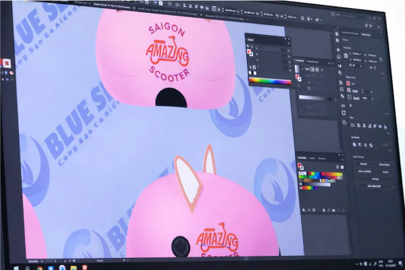Click the Start Global Edit button
Image resolution: width=405 pixels, height=270 pixels.
click(x=373, y=186)
